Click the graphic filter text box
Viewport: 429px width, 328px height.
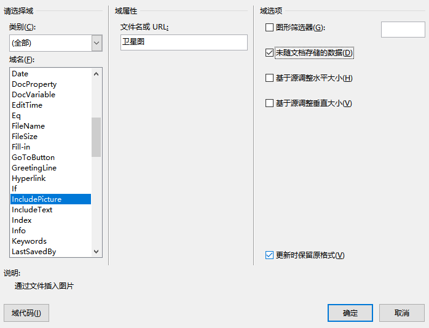[403, 30]
